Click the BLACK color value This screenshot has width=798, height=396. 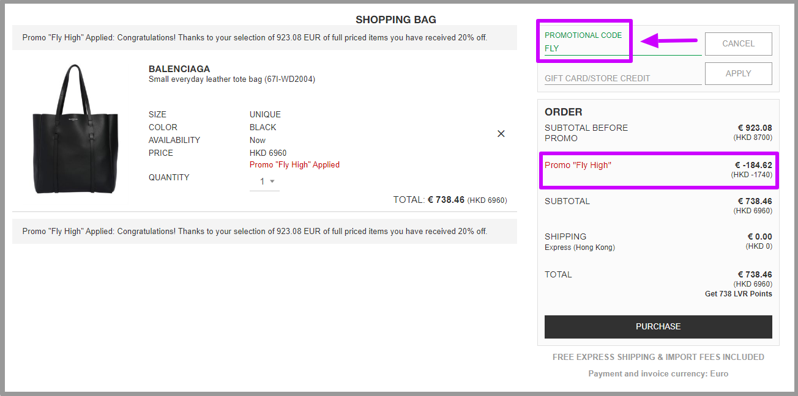point(263,127)
